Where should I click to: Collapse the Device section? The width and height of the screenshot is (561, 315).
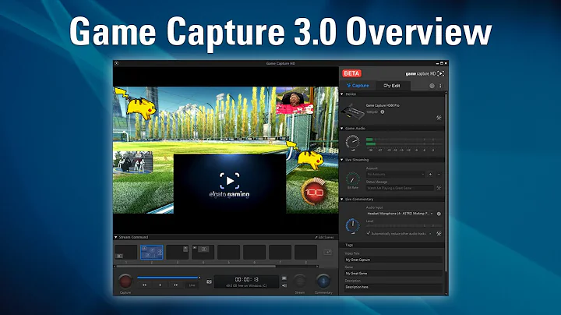(x=342, y=94)
